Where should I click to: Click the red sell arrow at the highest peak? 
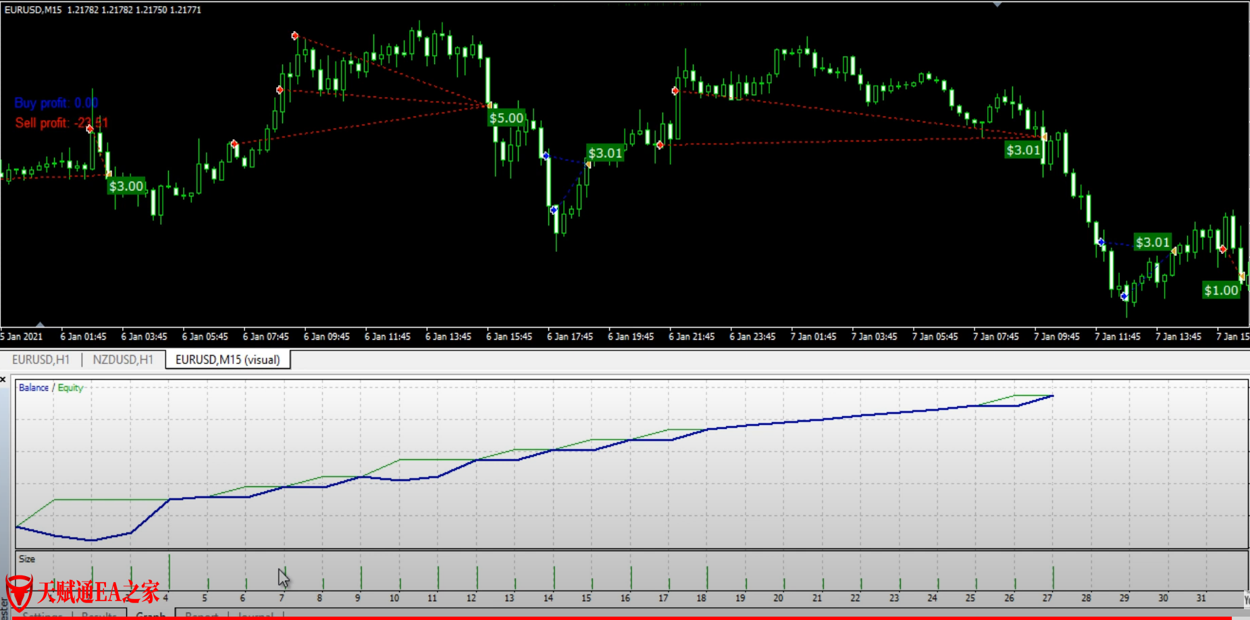click(x=295, y=35)
